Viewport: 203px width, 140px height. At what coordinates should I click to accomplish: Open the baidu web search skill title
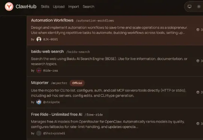[47, 52]
